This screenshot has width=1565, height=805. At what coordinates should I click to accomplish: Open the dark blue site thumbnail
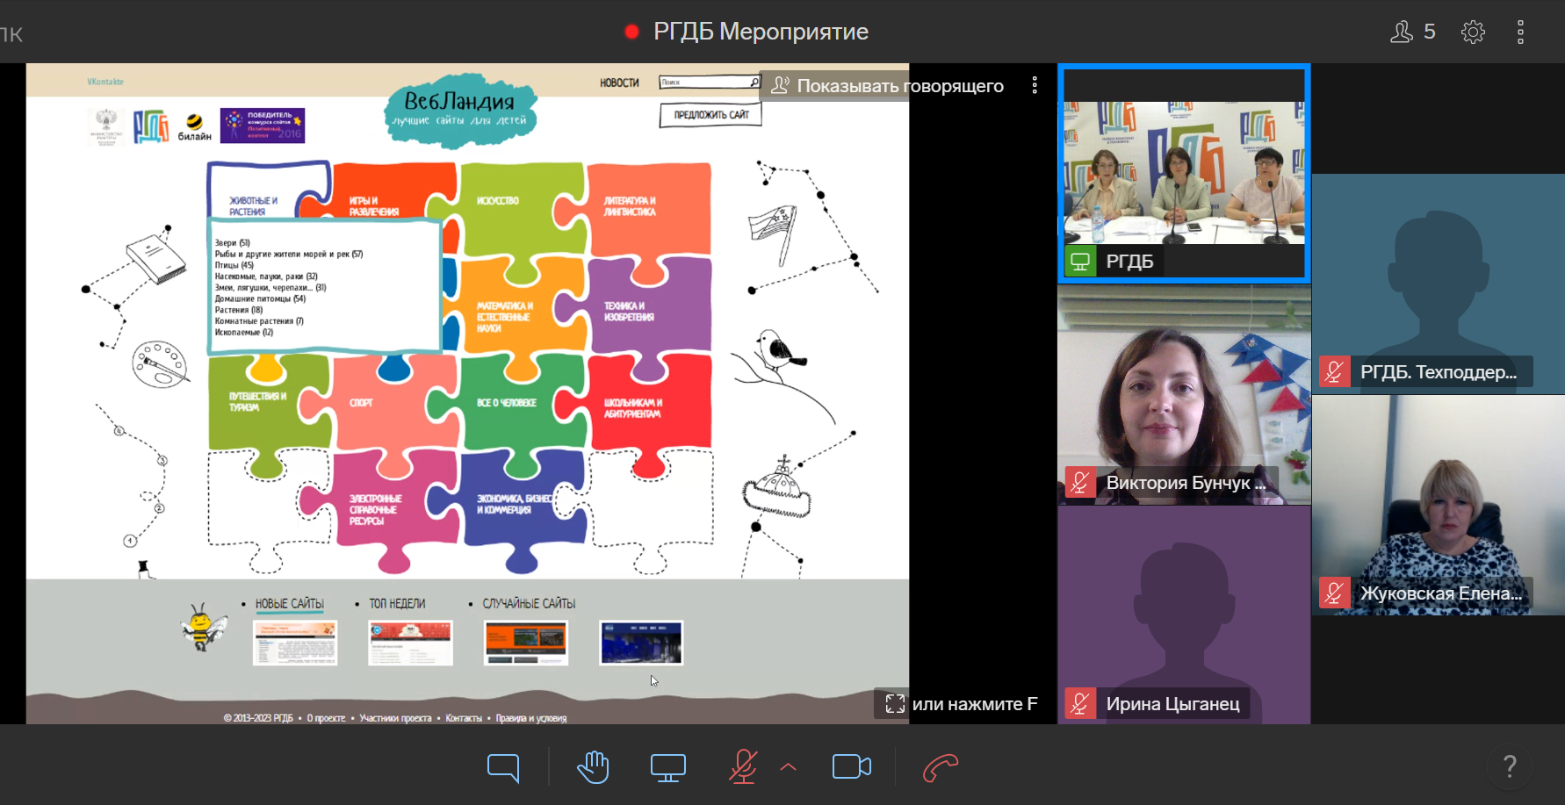click(x=641, y=643)
